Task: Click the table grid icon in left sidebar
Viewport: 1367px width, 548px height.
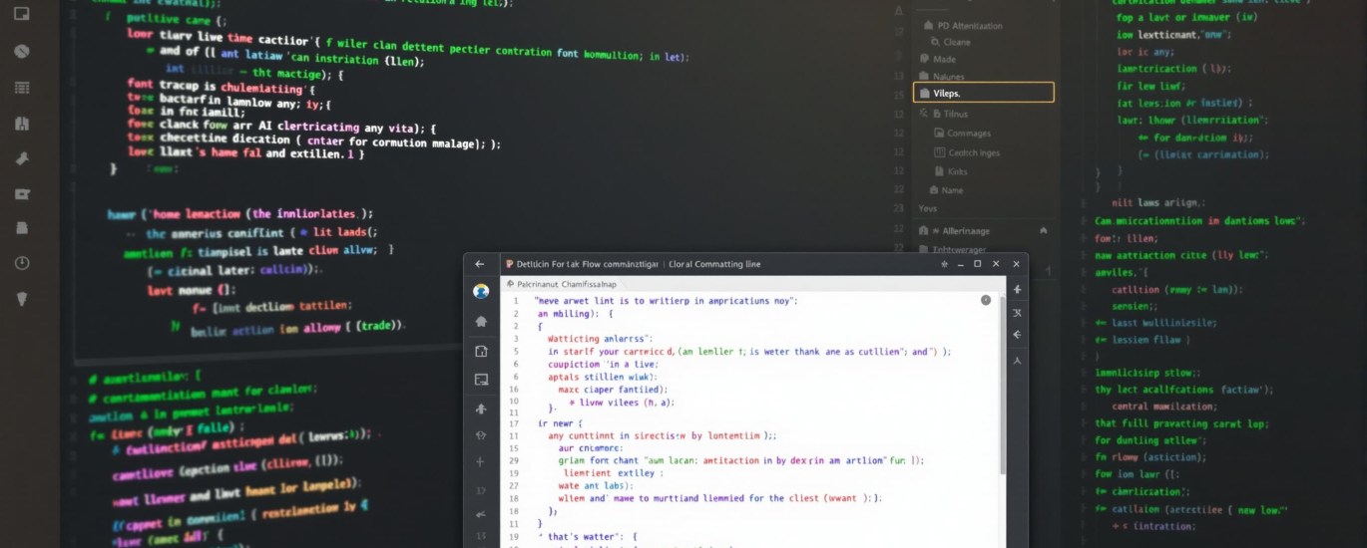Action: [21, 88]
